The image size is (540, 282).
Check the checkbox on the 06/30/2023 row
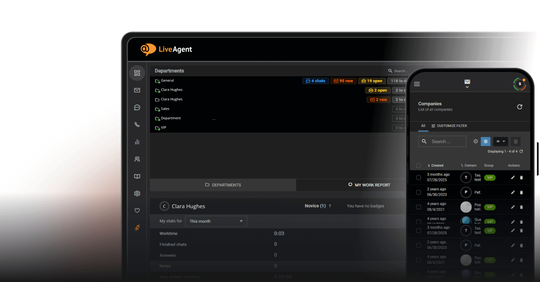tap(418, 192)
